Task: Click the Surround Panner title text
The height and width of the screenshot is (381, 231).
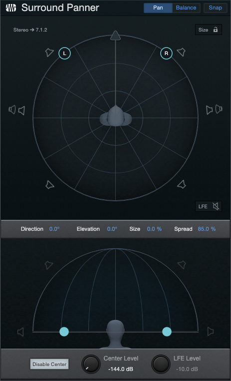Action: (x=60, y=8)
